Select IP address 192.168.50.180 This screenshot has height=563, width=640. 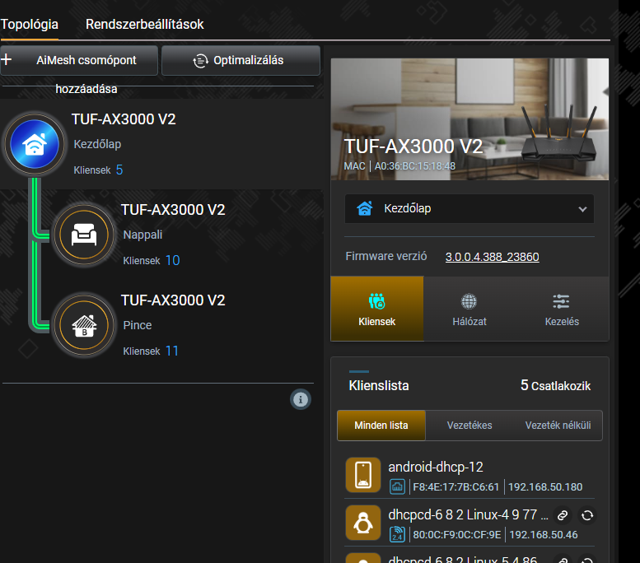(545, 486)
